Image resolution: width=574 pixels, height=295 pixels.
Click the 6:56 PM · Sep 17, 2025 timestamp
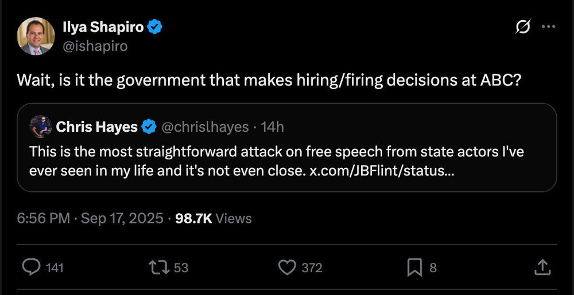(90, 218)
